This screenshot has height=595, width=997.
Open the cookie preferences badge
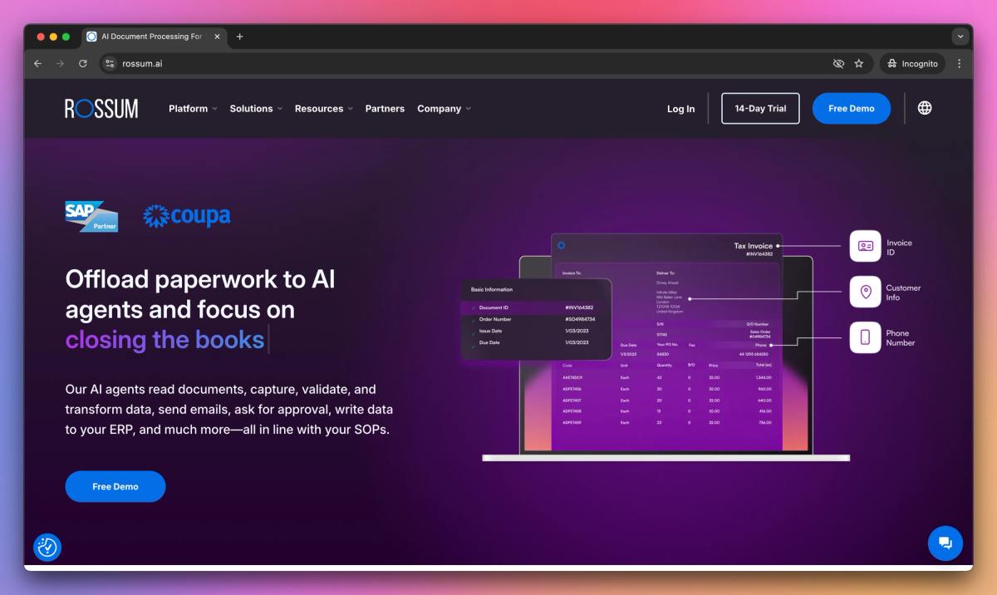47,547
